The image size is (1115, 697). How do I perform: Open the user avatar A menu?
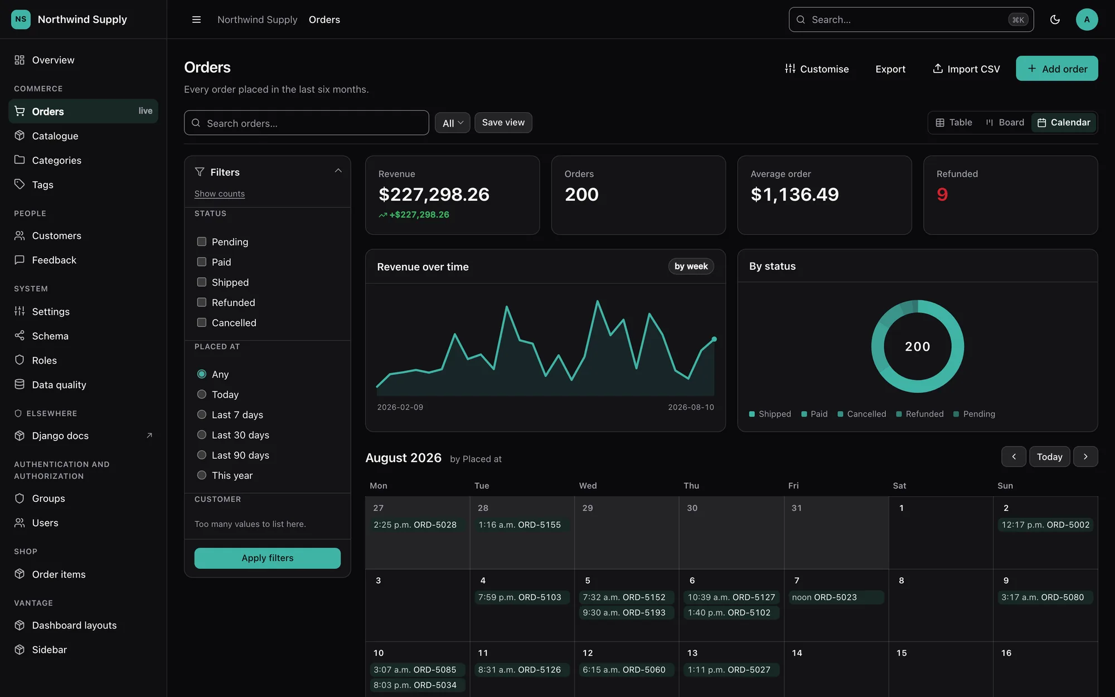click(1087, 20)
